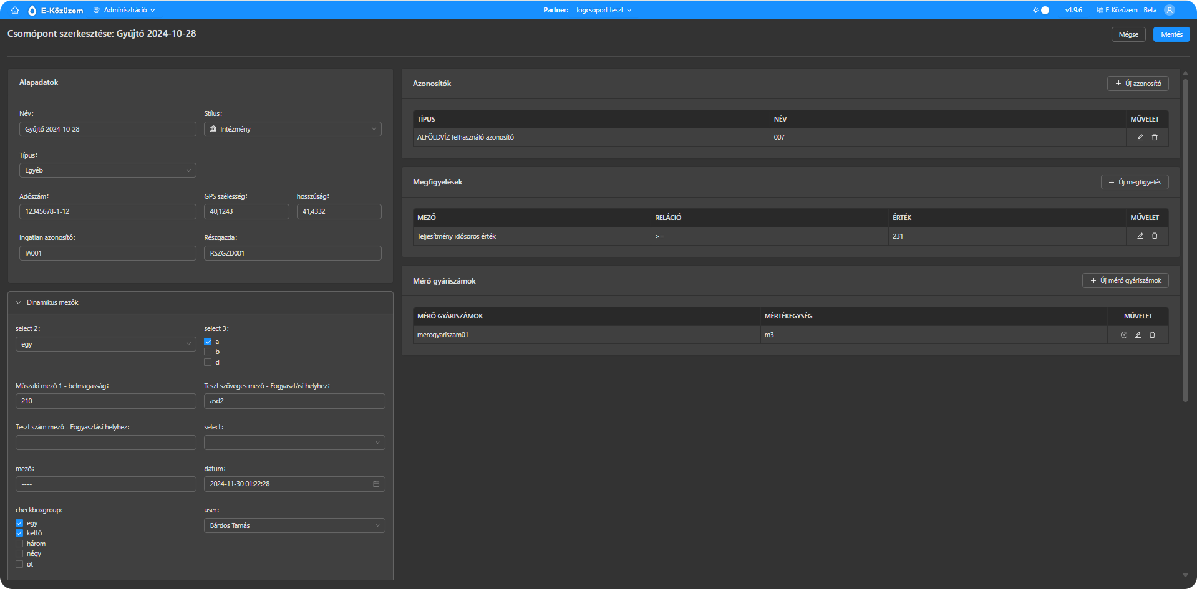Click the Új azonosító button
Screen dimensions: 1197x589
click(1137, 84)
